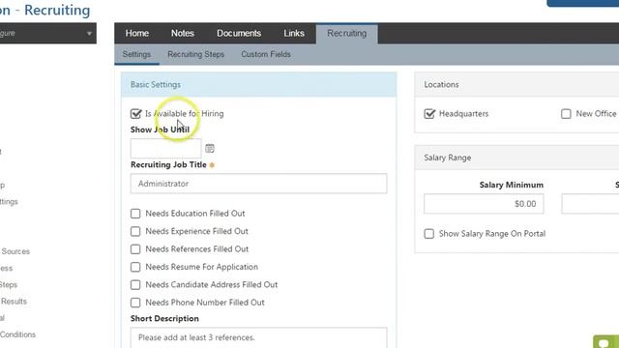Enable Needs Candidate Address Filled Out

point(135,284)
